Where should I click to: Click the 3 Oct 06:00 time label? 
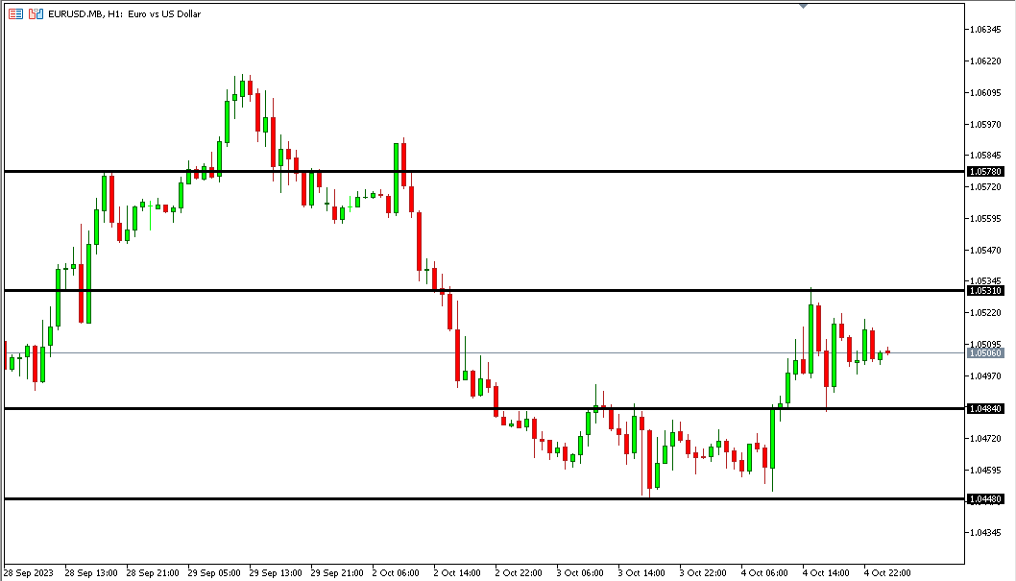point(581,573)
